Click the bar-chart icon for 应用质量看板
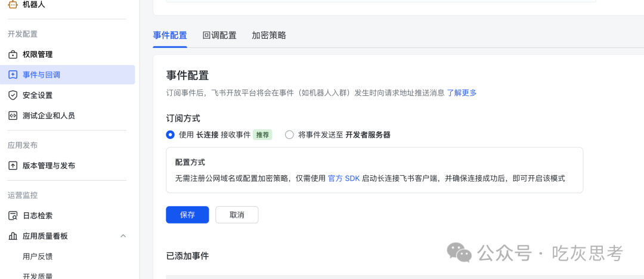The width and height of the screenshot is (644, 279). coord(13,236)
